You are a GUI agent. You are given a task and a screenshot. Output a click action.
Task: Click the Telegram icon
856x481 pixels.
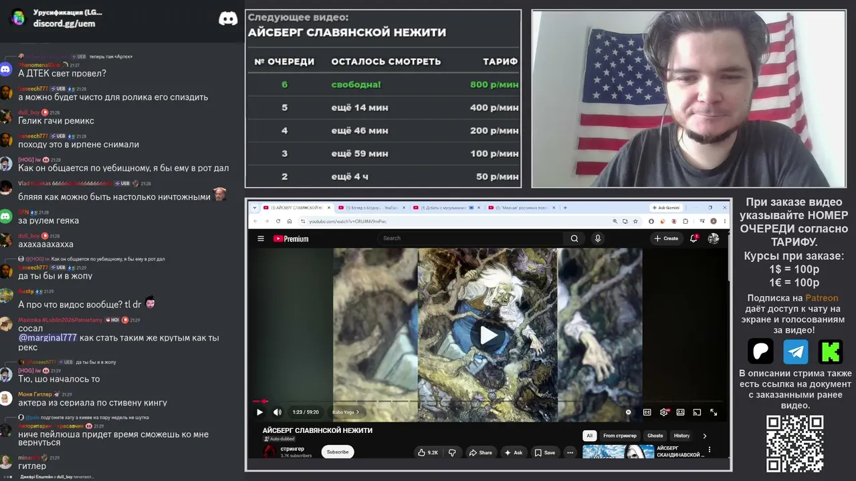796,351
